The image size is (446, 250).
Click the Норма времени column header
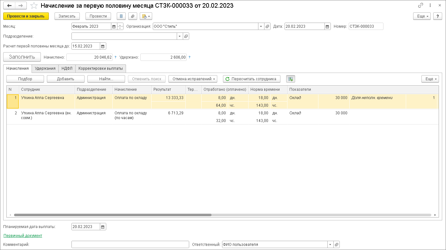268,89
